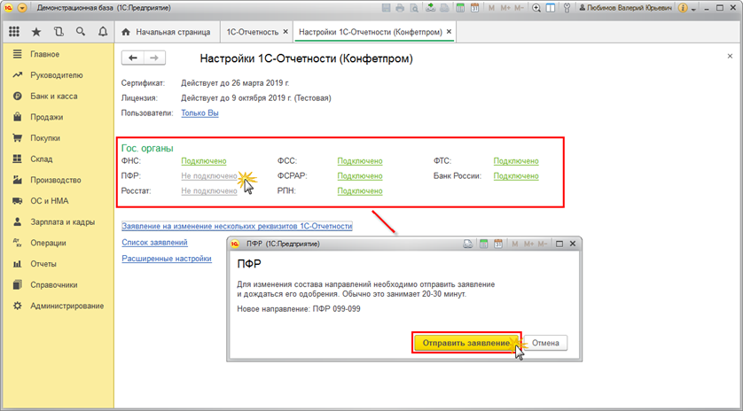Click ФСРАР Подключено link
This screenshot has width=743, height=411.
point(360,176)
